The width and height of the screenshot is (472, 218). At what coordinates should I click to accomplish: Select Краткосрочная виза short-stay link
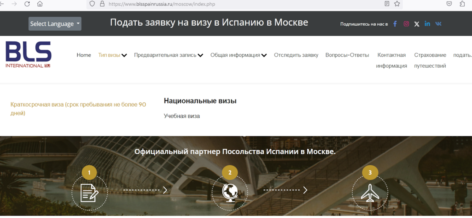(78, 109)
